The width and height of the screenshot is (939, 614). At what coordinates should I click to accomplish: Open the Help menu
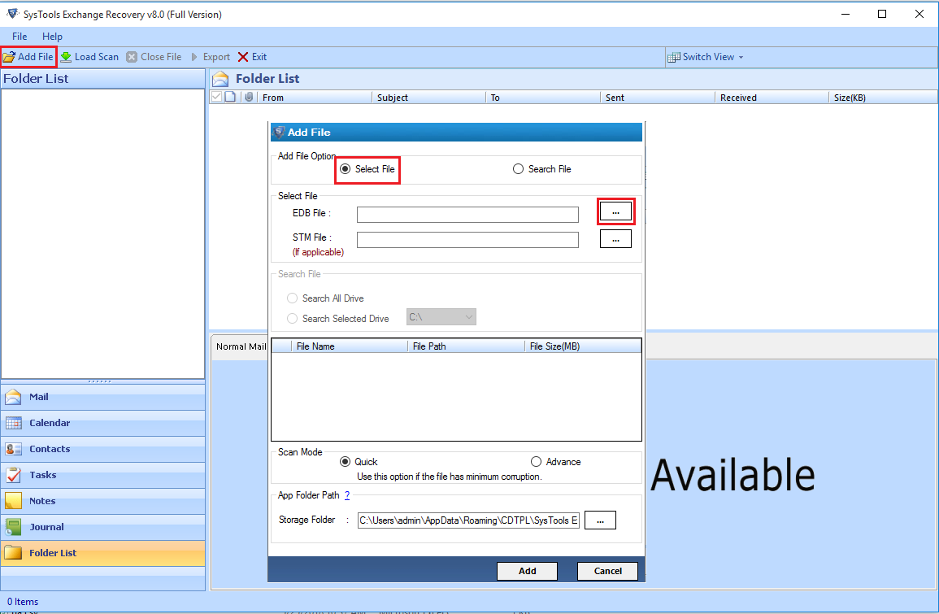coord(52,37)
